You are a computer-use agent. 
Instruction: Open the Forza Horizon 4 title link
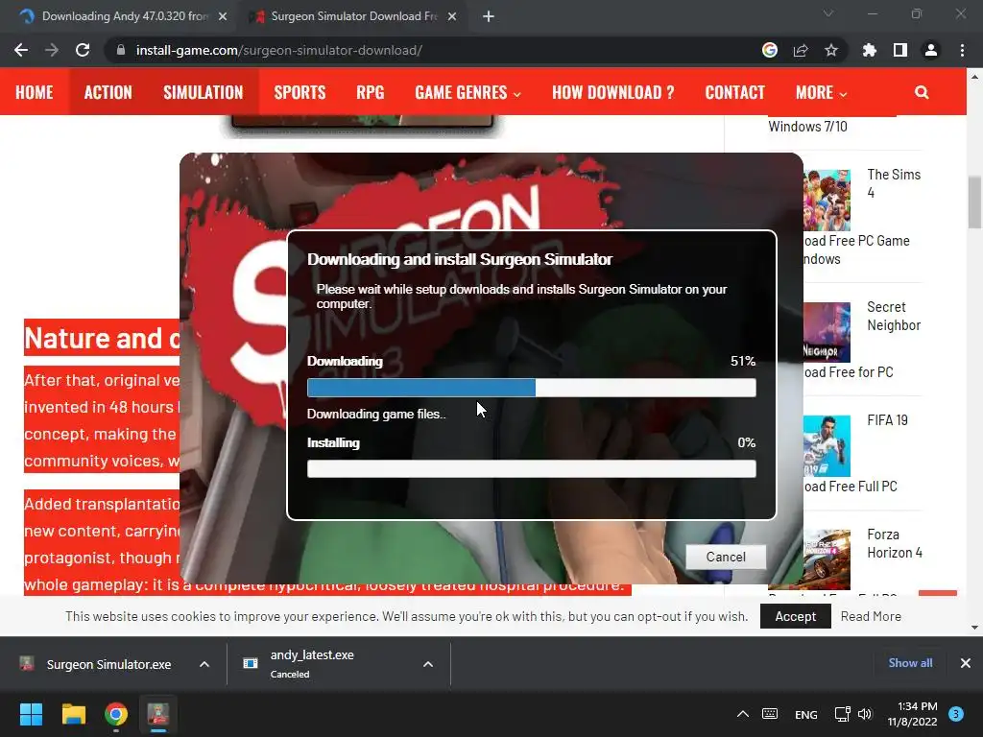click(895, 543)
